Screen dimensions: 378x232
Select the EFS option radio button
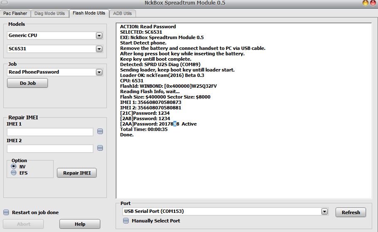tap(14, 173)
